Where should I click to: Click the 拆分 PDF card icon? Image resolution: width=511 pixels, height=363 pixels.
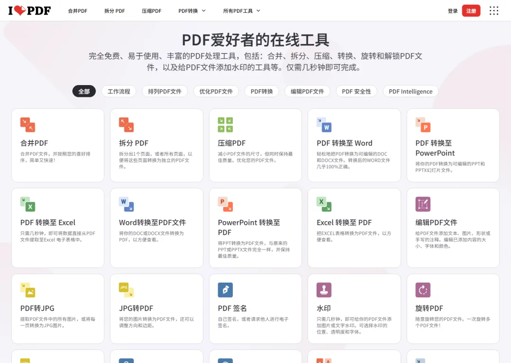click(126, 125)
